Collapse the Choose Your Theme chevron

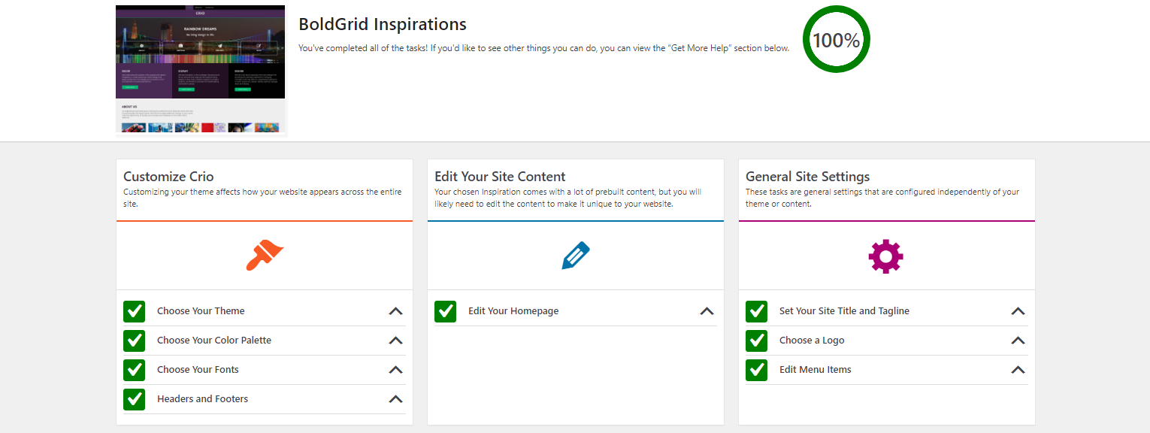[x=395, y=311]
